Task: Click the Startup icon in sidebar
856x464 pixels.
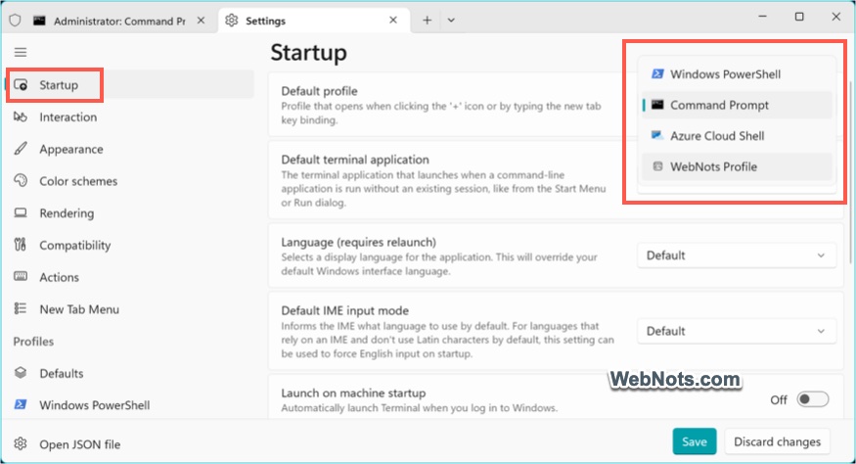Action: point(21,85)
